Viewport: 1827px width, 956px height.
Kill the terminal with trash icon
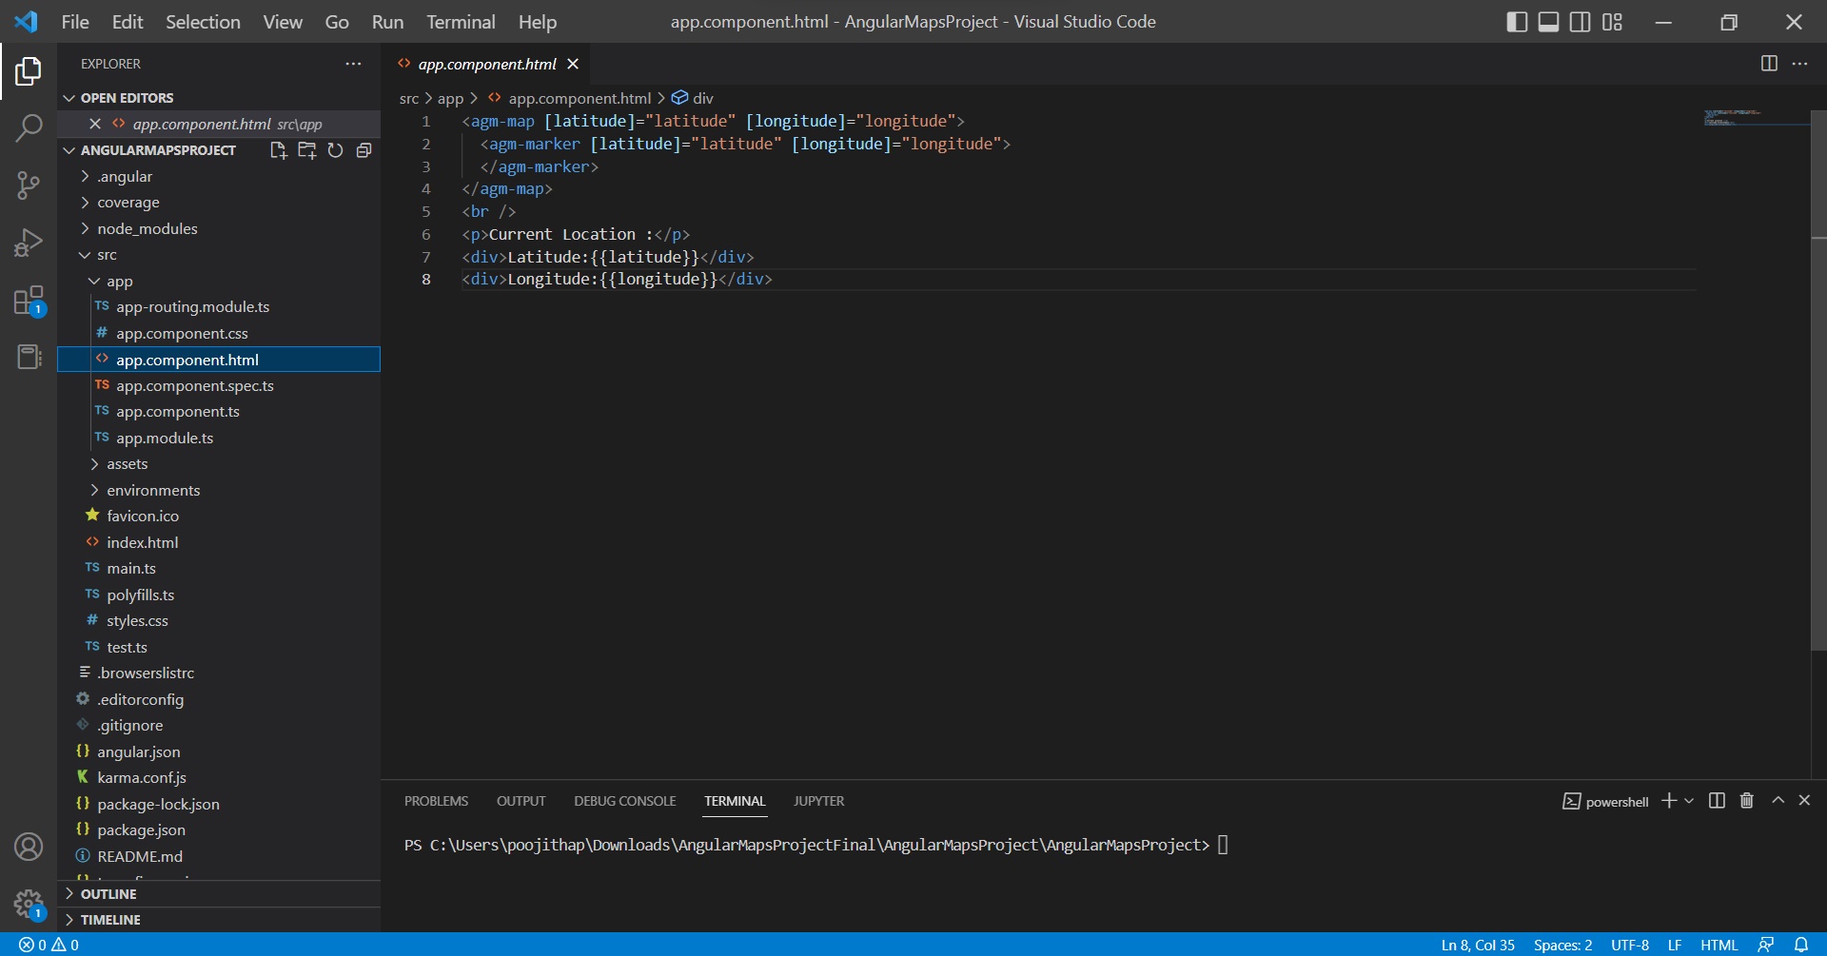(1746, 801)
